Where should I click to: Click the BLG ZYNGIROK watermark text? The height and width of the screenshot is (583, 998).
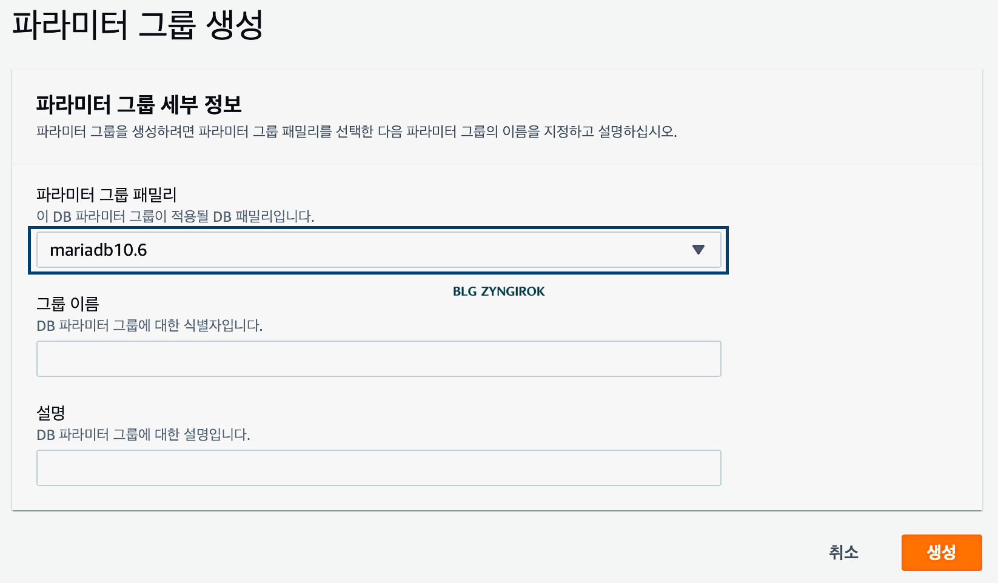pyautogui.click(x=498, y=291)
